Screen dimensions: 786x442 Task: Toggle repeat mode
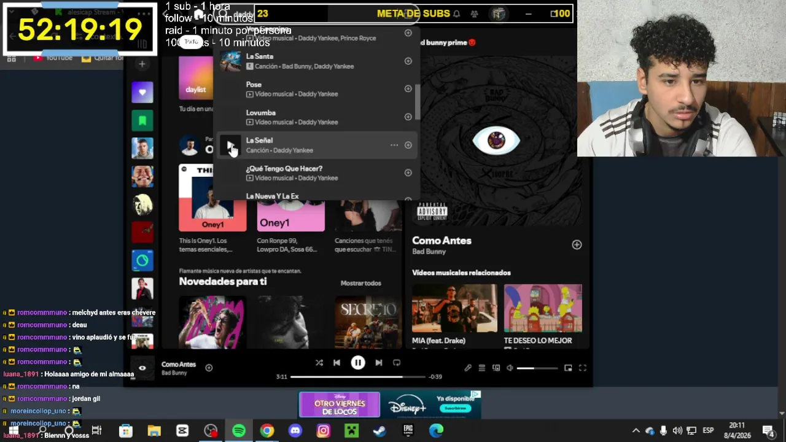point(397,363)
